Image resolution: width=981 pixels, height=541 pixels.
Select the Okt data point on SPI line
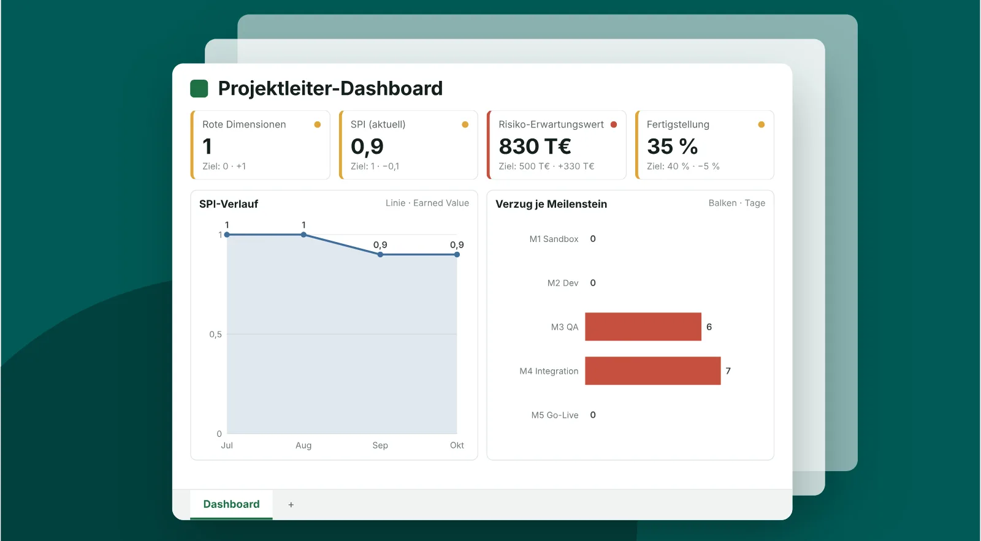(x=457, y=254)
